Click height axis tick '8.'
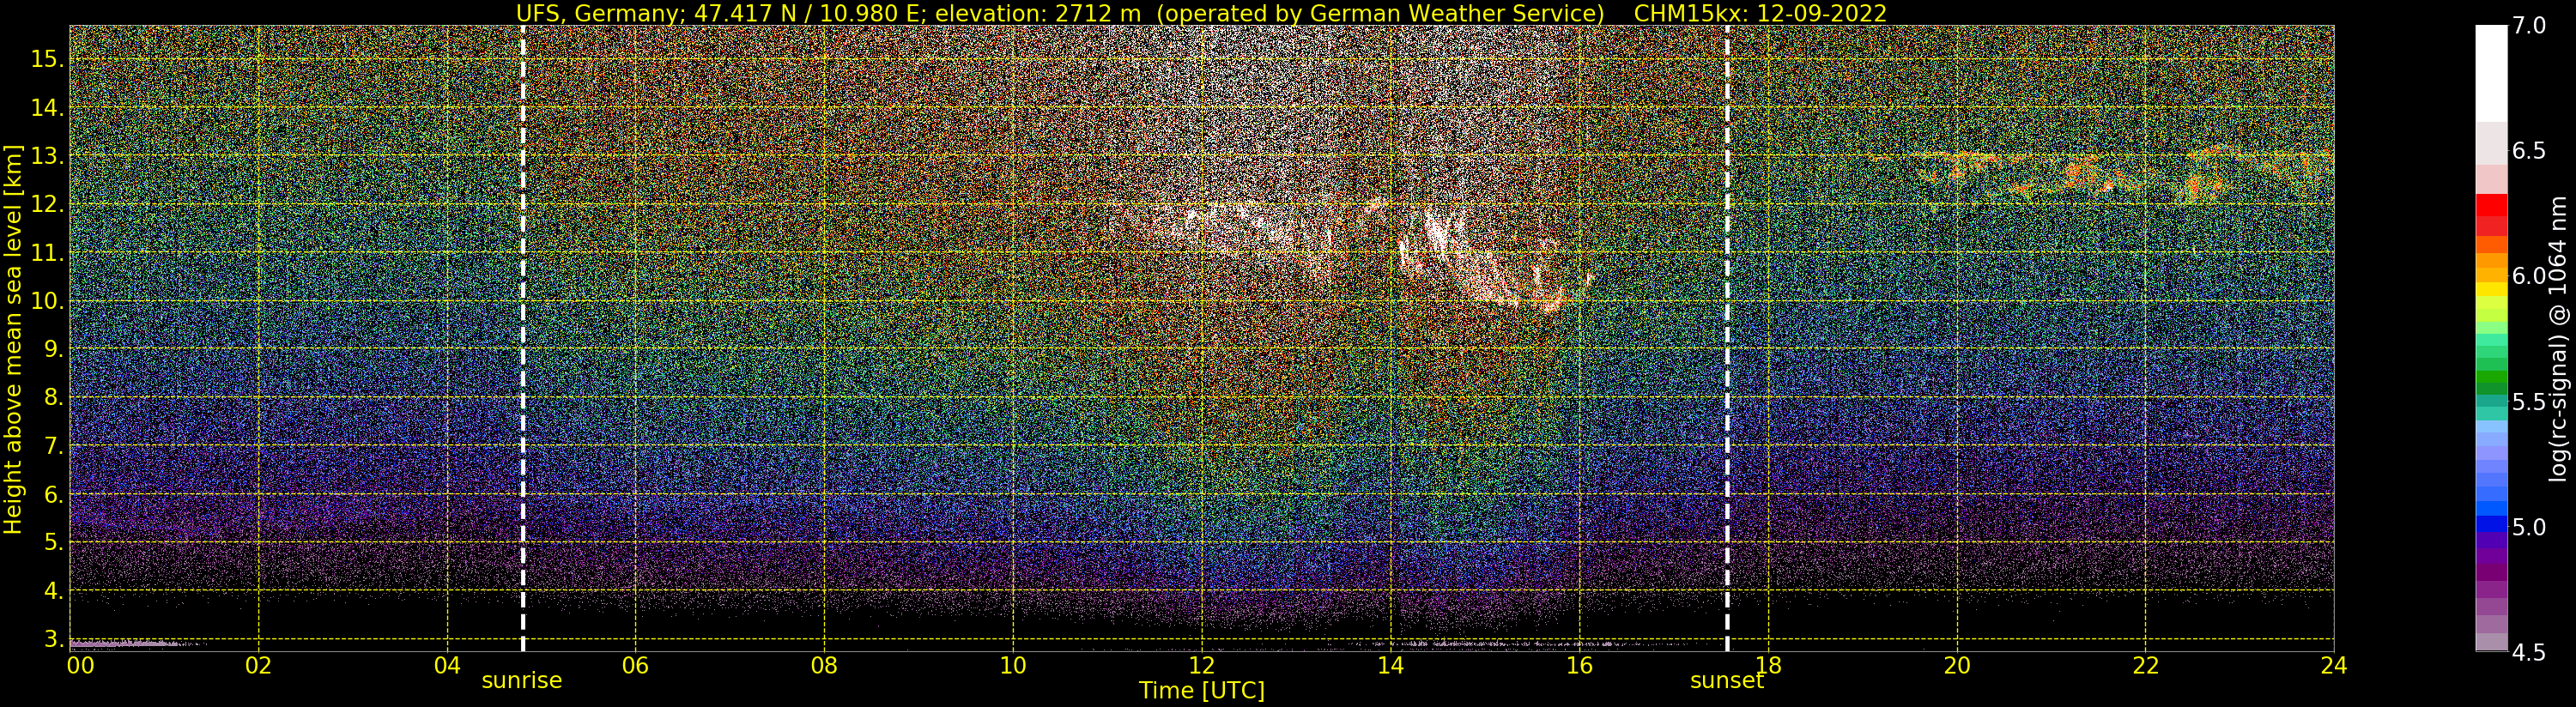 point(53,397)
